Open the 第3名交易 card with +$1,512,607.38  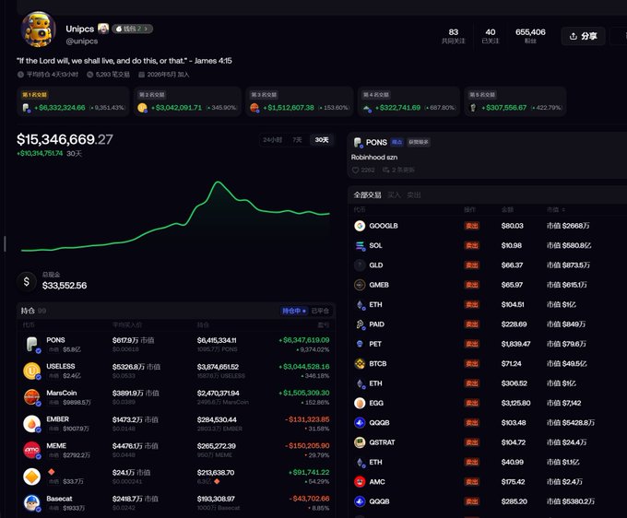(x=300, y=101)
